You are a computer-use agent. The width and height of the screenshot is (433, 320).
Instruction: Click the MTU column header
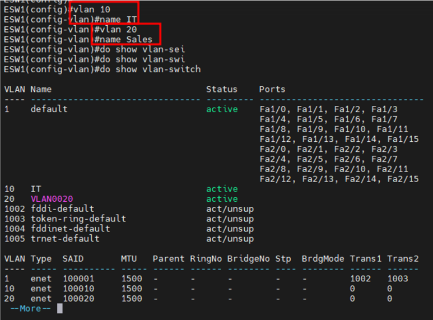(128, 258)
